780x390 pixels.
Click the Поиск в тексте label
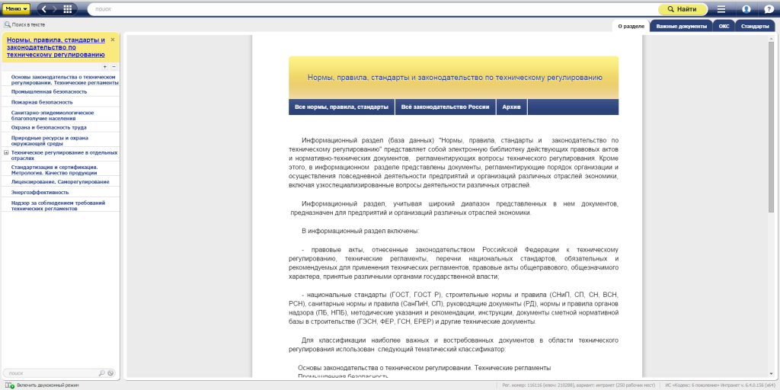coord(28,24)
